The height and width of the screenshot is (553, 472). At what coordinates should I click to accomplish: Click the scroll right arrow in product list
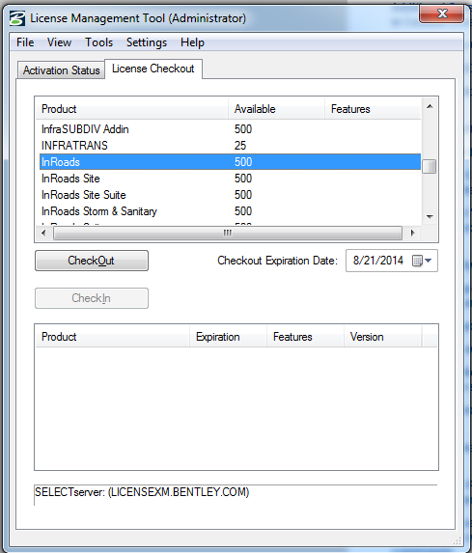coord(412,234)
